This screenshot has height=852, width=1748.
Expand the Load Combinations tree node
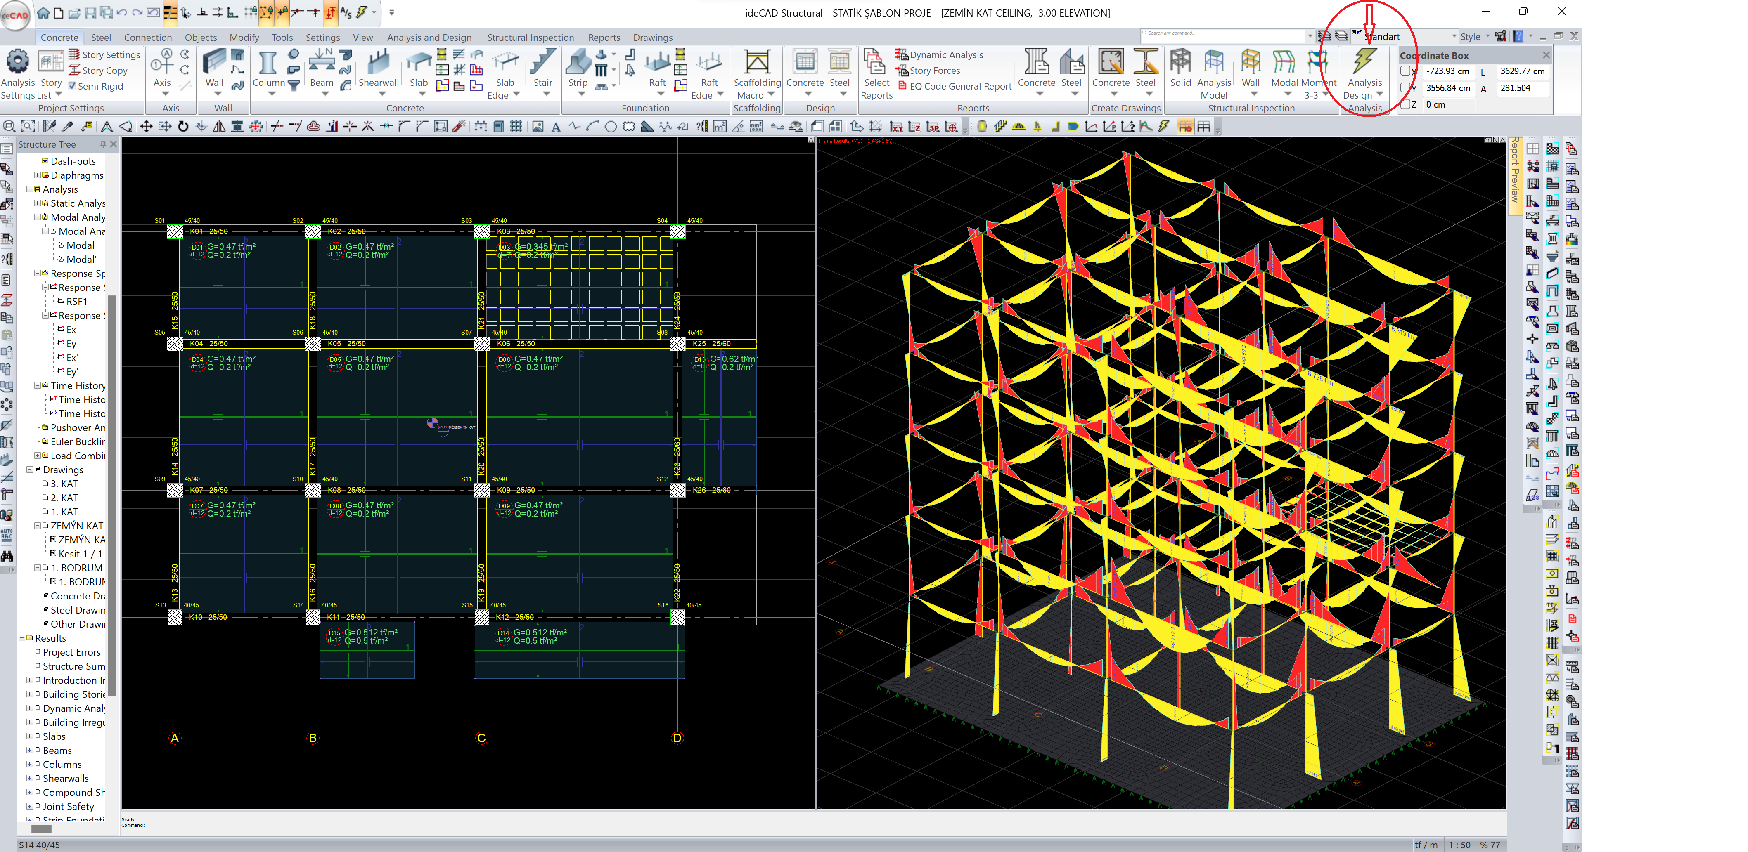point(37,455)
